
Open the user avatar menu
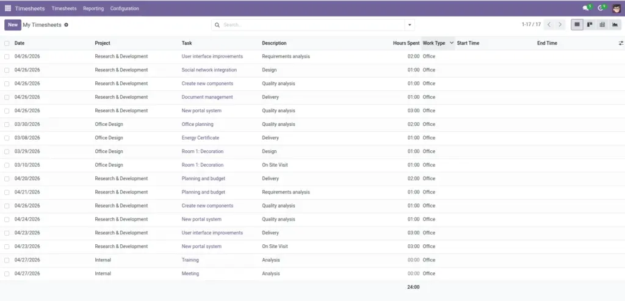(x=616, y=9)
